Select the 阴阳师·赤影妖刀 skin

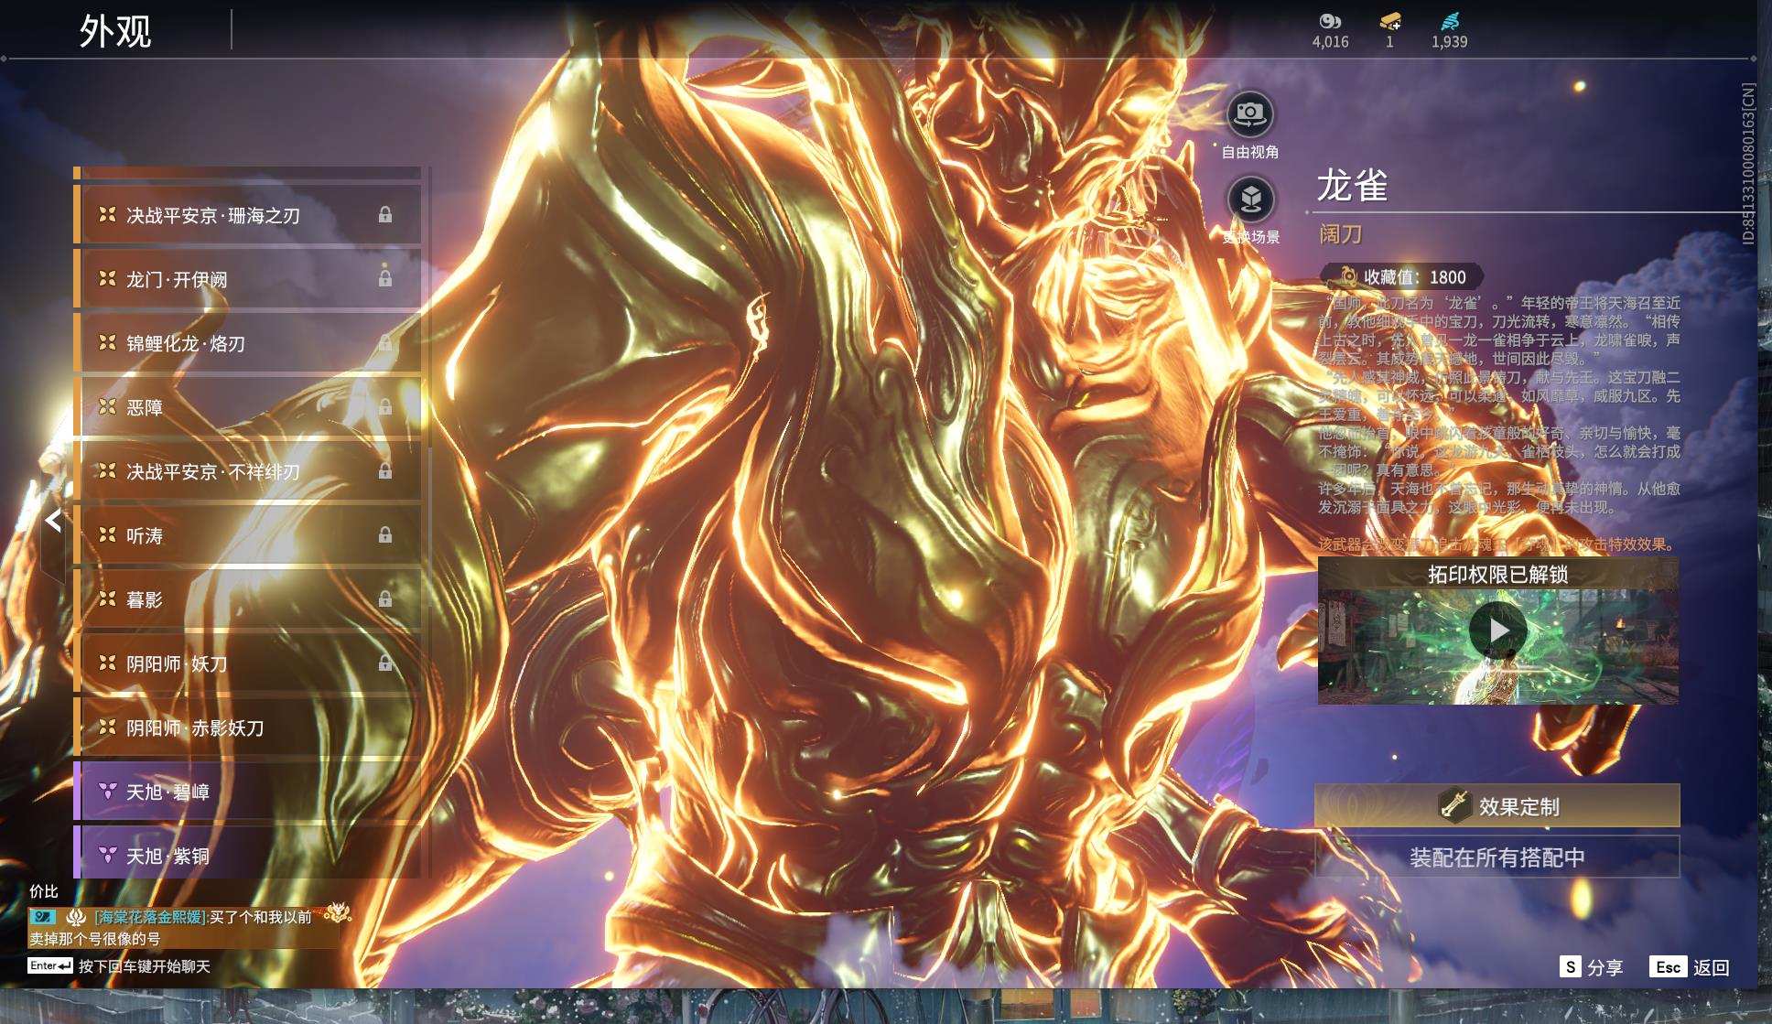click(x=247, y=728)
